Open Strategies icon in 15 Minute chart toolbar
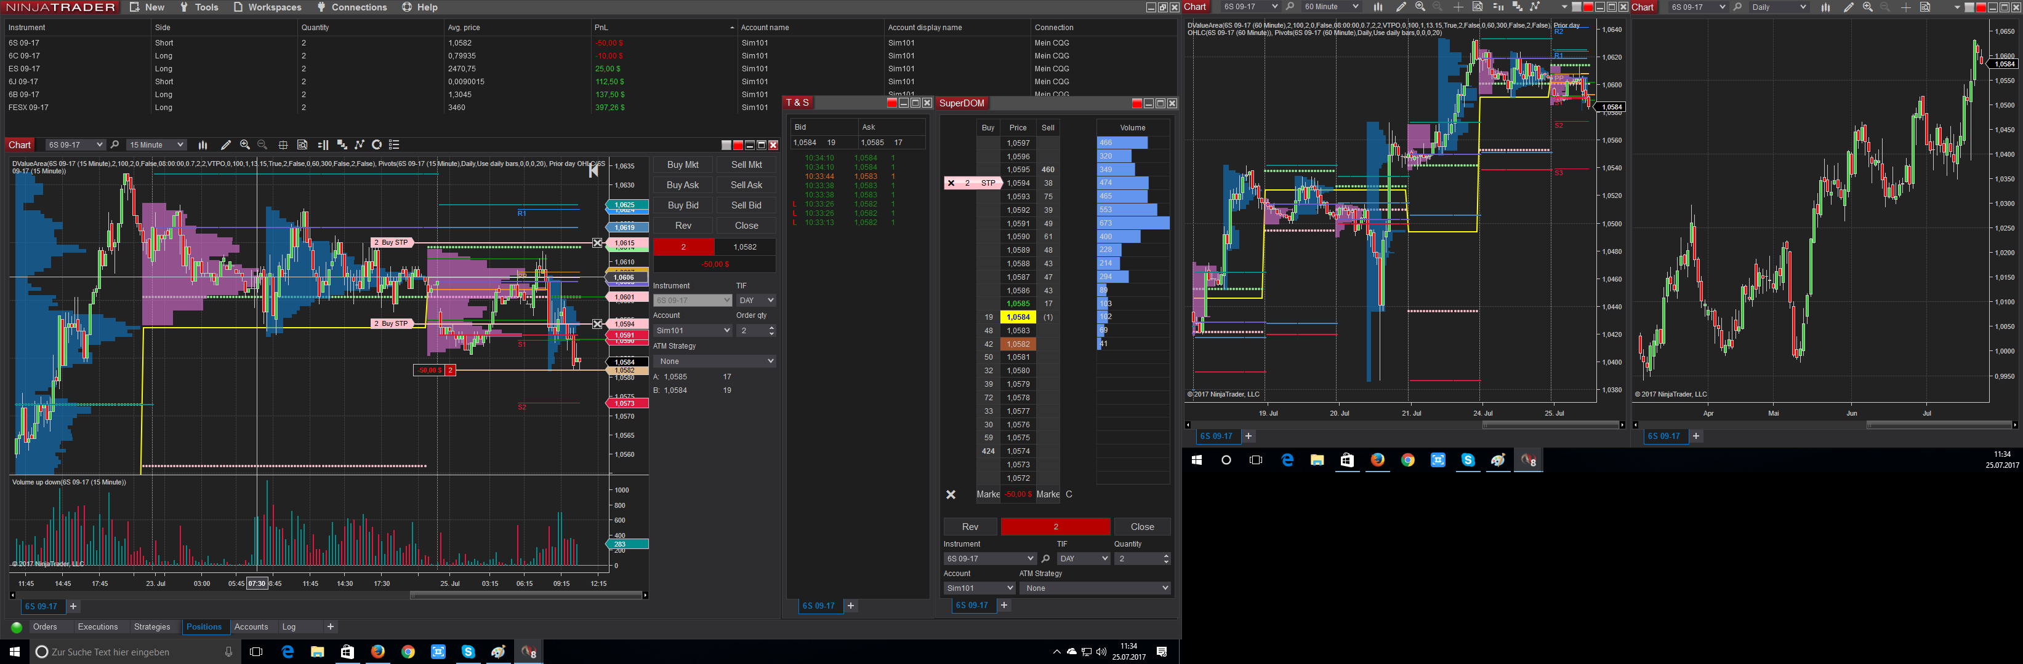This screenshot has width=2023, height=664. coord(360,145)
